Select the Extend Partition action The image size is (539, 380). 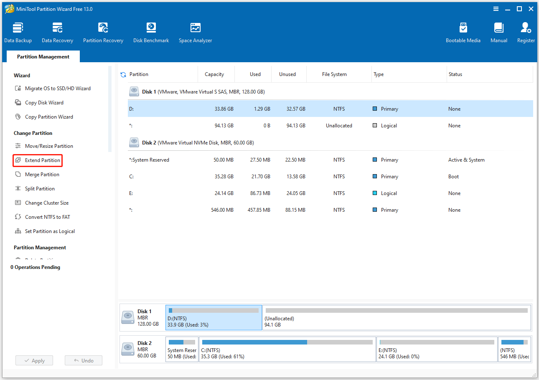(41, 160)
